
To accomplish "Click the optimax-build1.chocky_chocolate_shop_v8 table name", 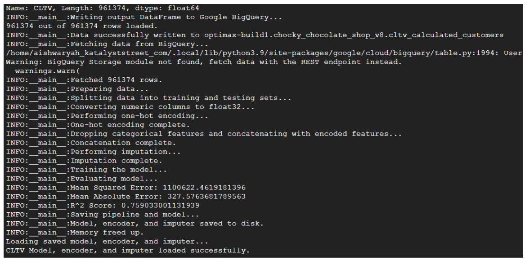I will click(x=354, y=35).
